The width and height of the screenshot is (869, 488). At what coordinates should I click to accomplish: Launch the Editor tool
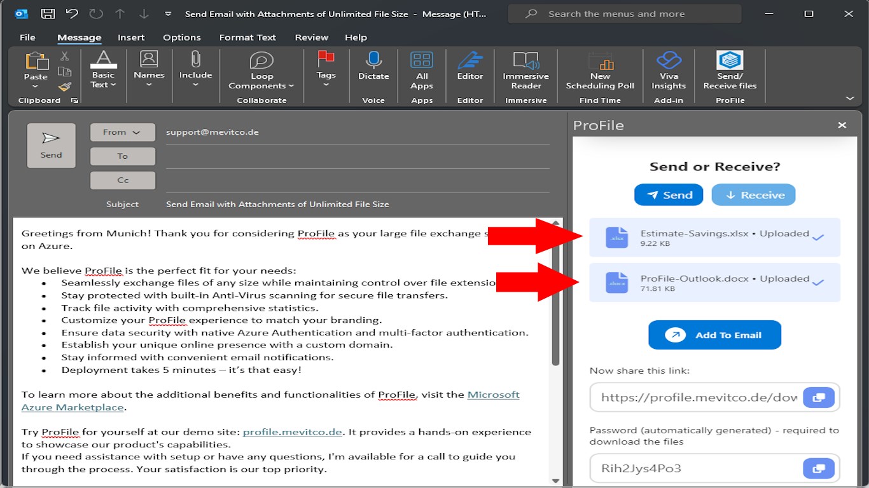click(470, 66)
